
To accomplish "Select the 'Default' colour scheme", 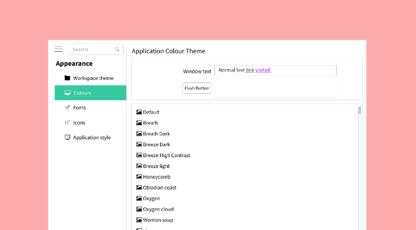I will (151, 112).
